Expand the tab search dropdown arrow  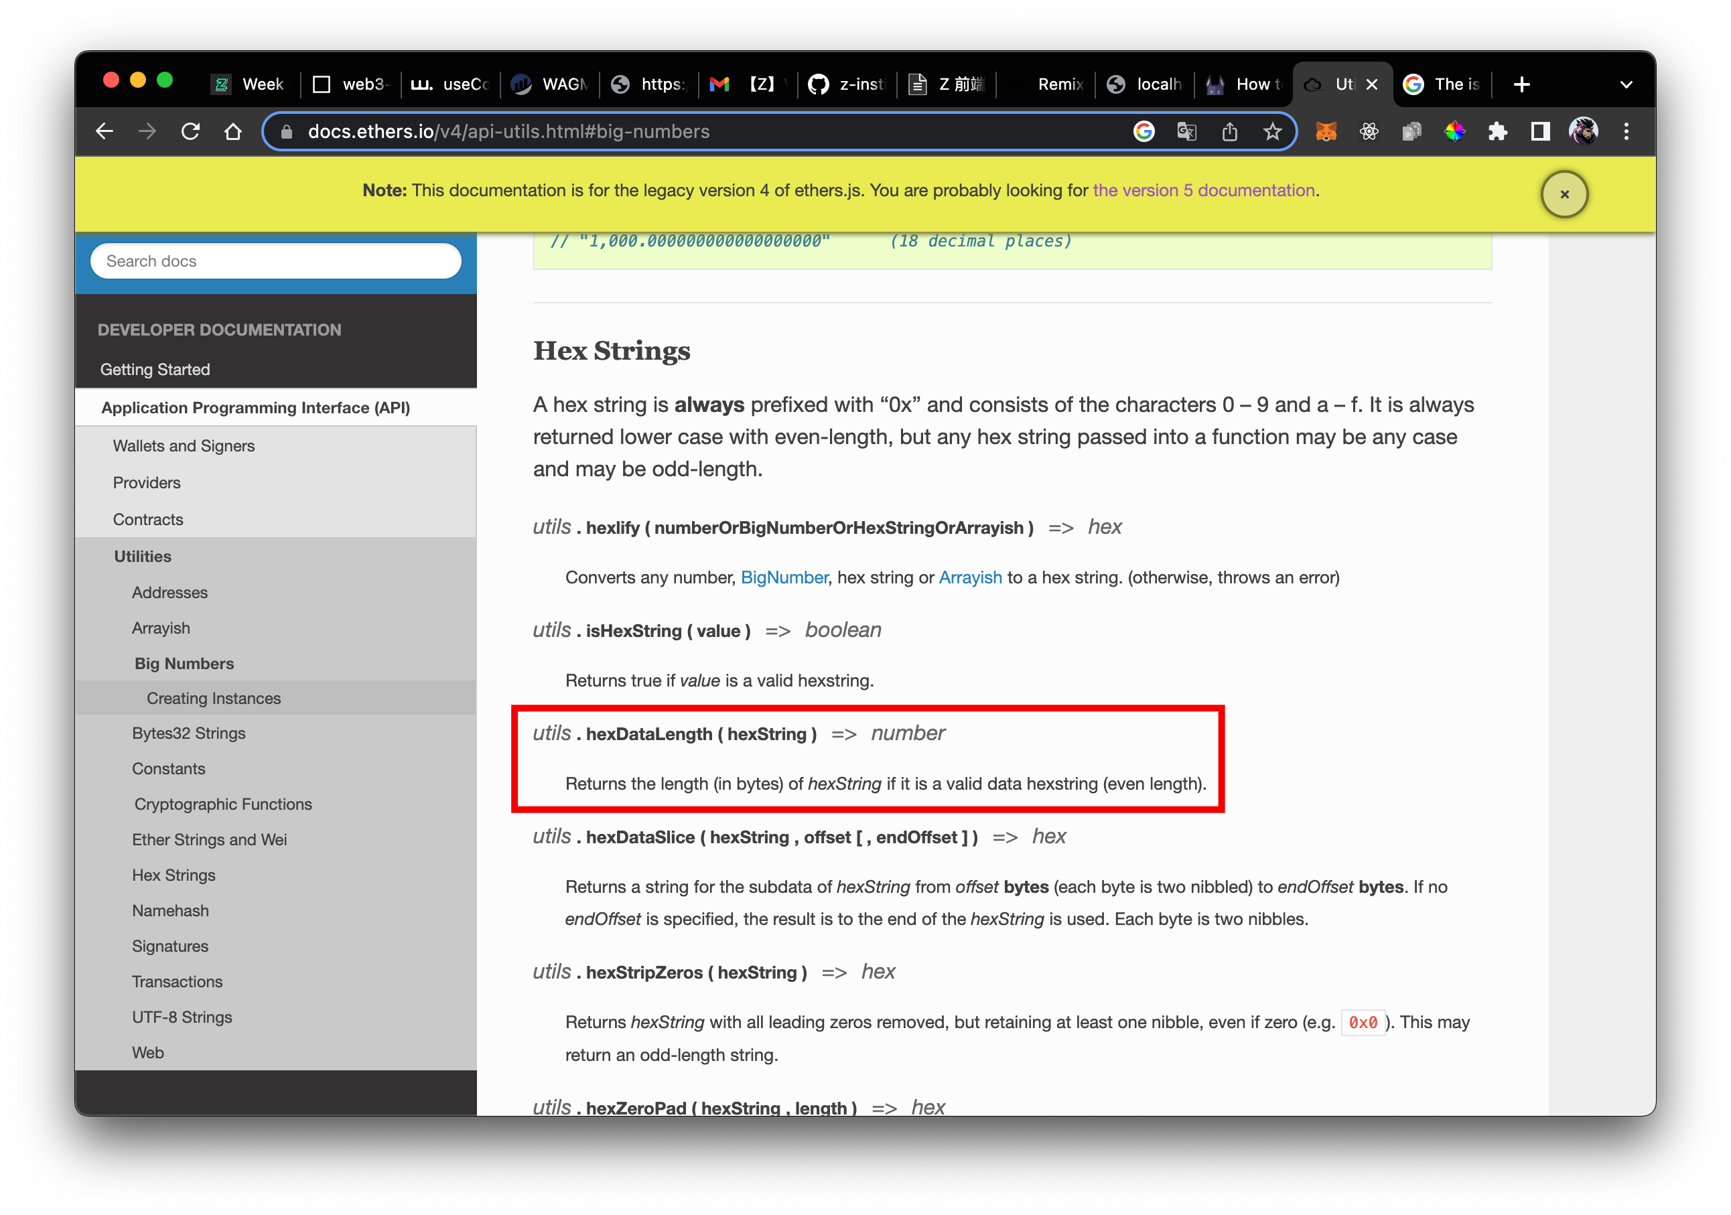click(1625, 84)
